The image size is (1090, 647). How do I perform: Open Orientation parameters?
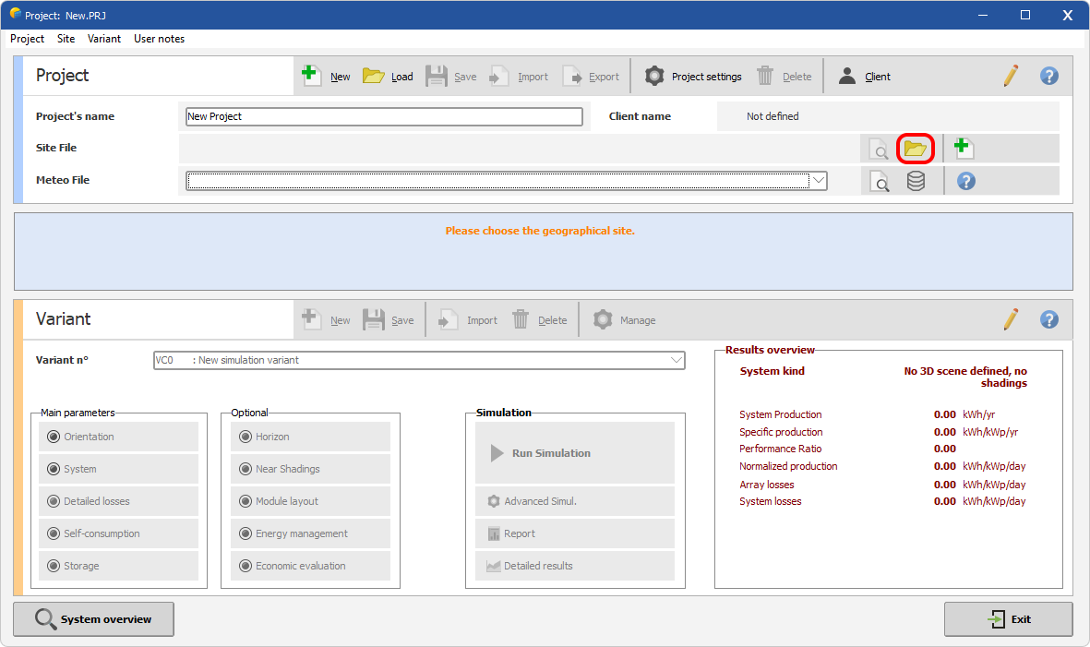coord(119,437)
